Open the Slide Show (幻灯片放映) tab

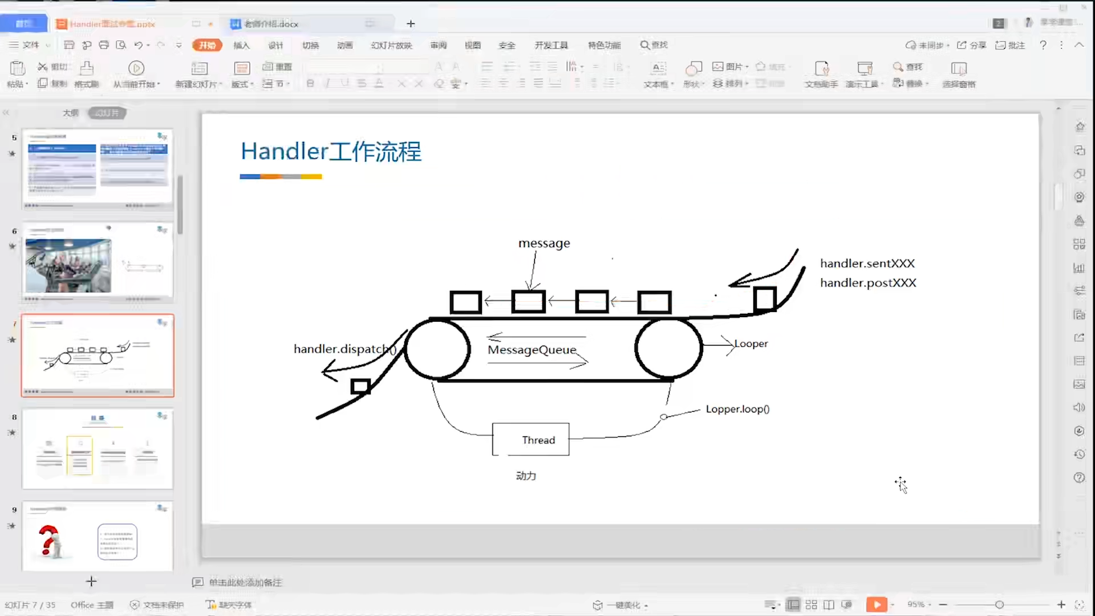point(391,45)
